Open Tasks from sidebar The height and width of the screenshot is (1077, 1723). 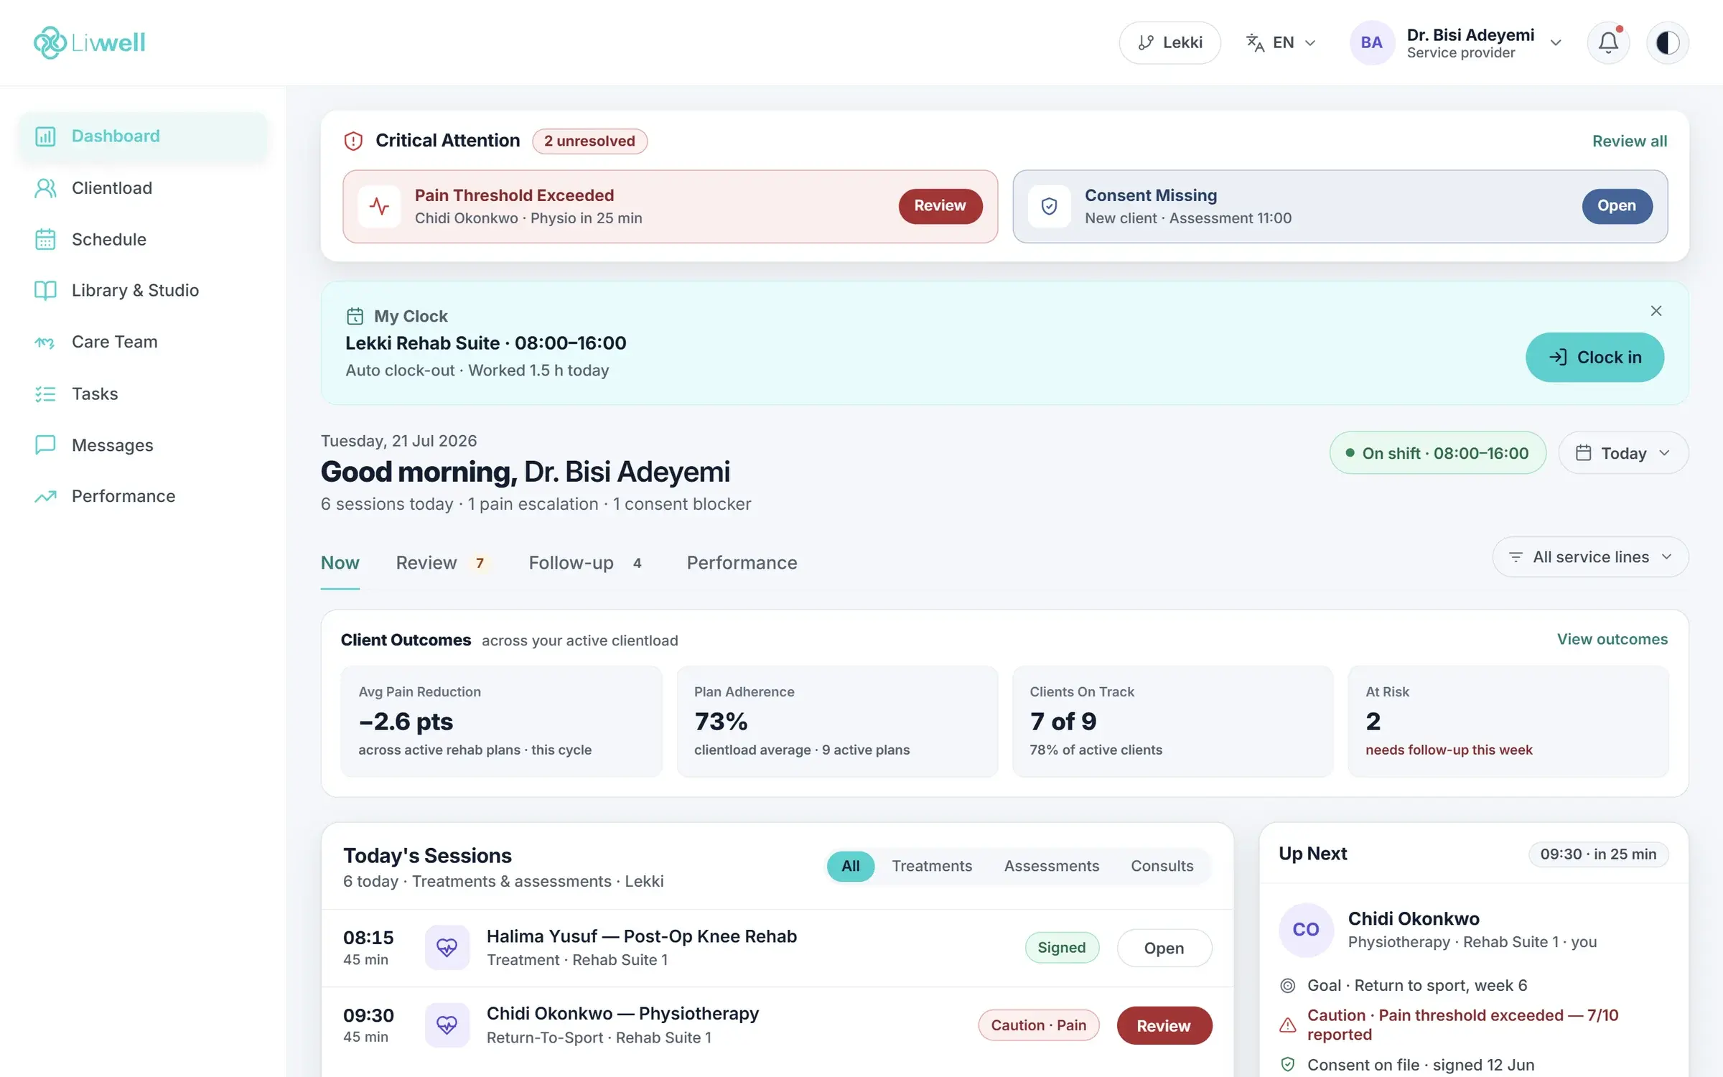click(143, 393)
